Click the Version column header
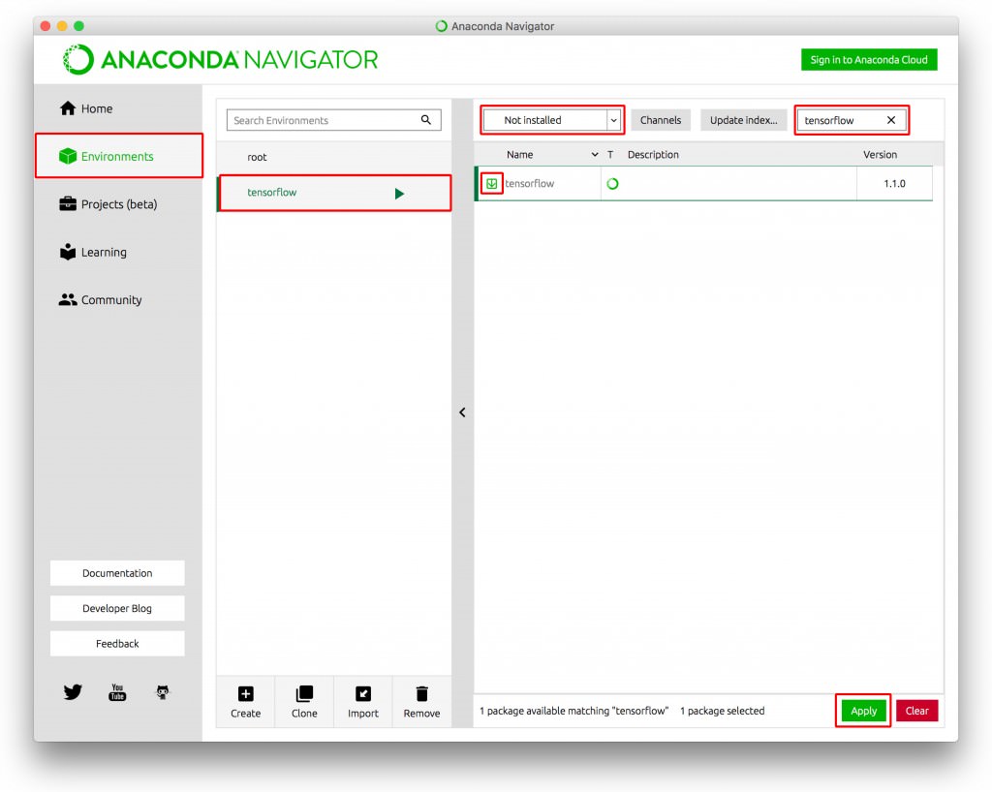 (880, 154)
